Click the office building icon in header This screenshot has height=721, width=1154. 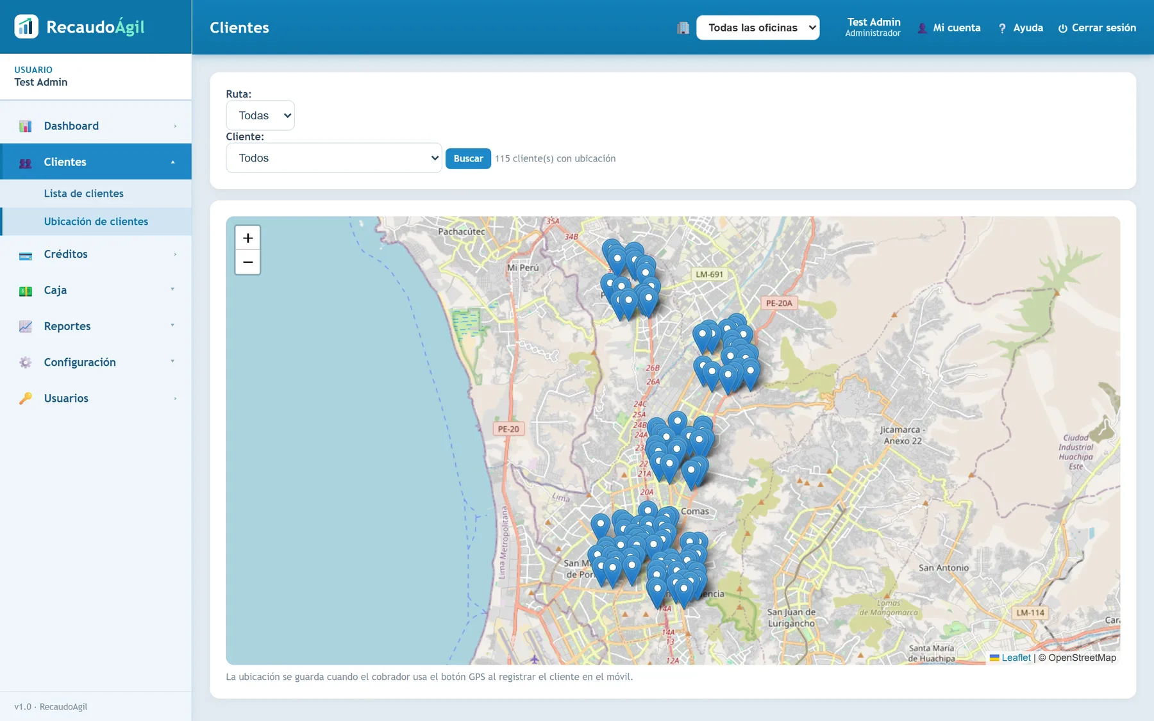683,28
